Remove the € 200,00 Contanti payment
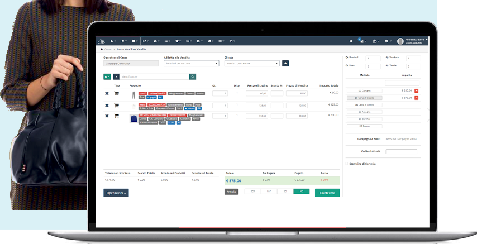 point(417,90)
